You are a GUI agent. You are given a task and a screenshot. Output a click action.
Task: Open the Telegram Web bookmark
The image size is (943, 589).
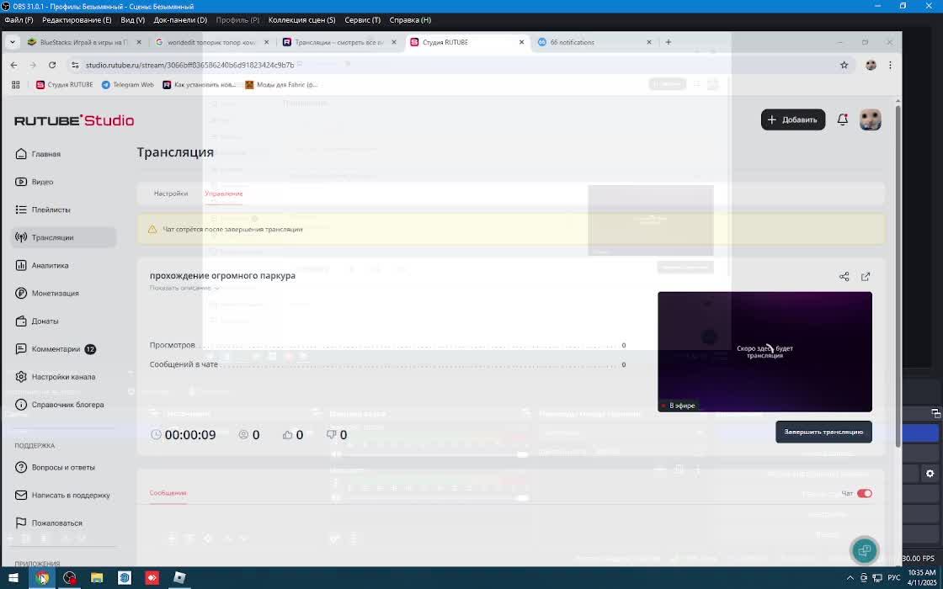[x=127, y=85]
